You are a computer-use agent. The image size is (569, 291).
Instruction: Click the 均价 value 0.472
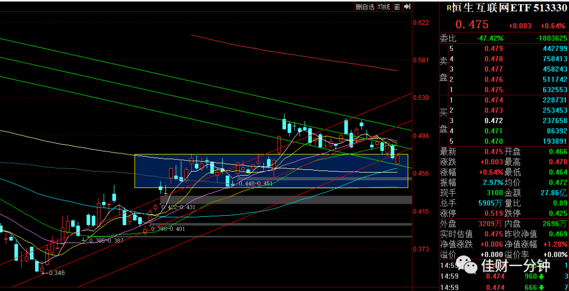pos(559,182)
